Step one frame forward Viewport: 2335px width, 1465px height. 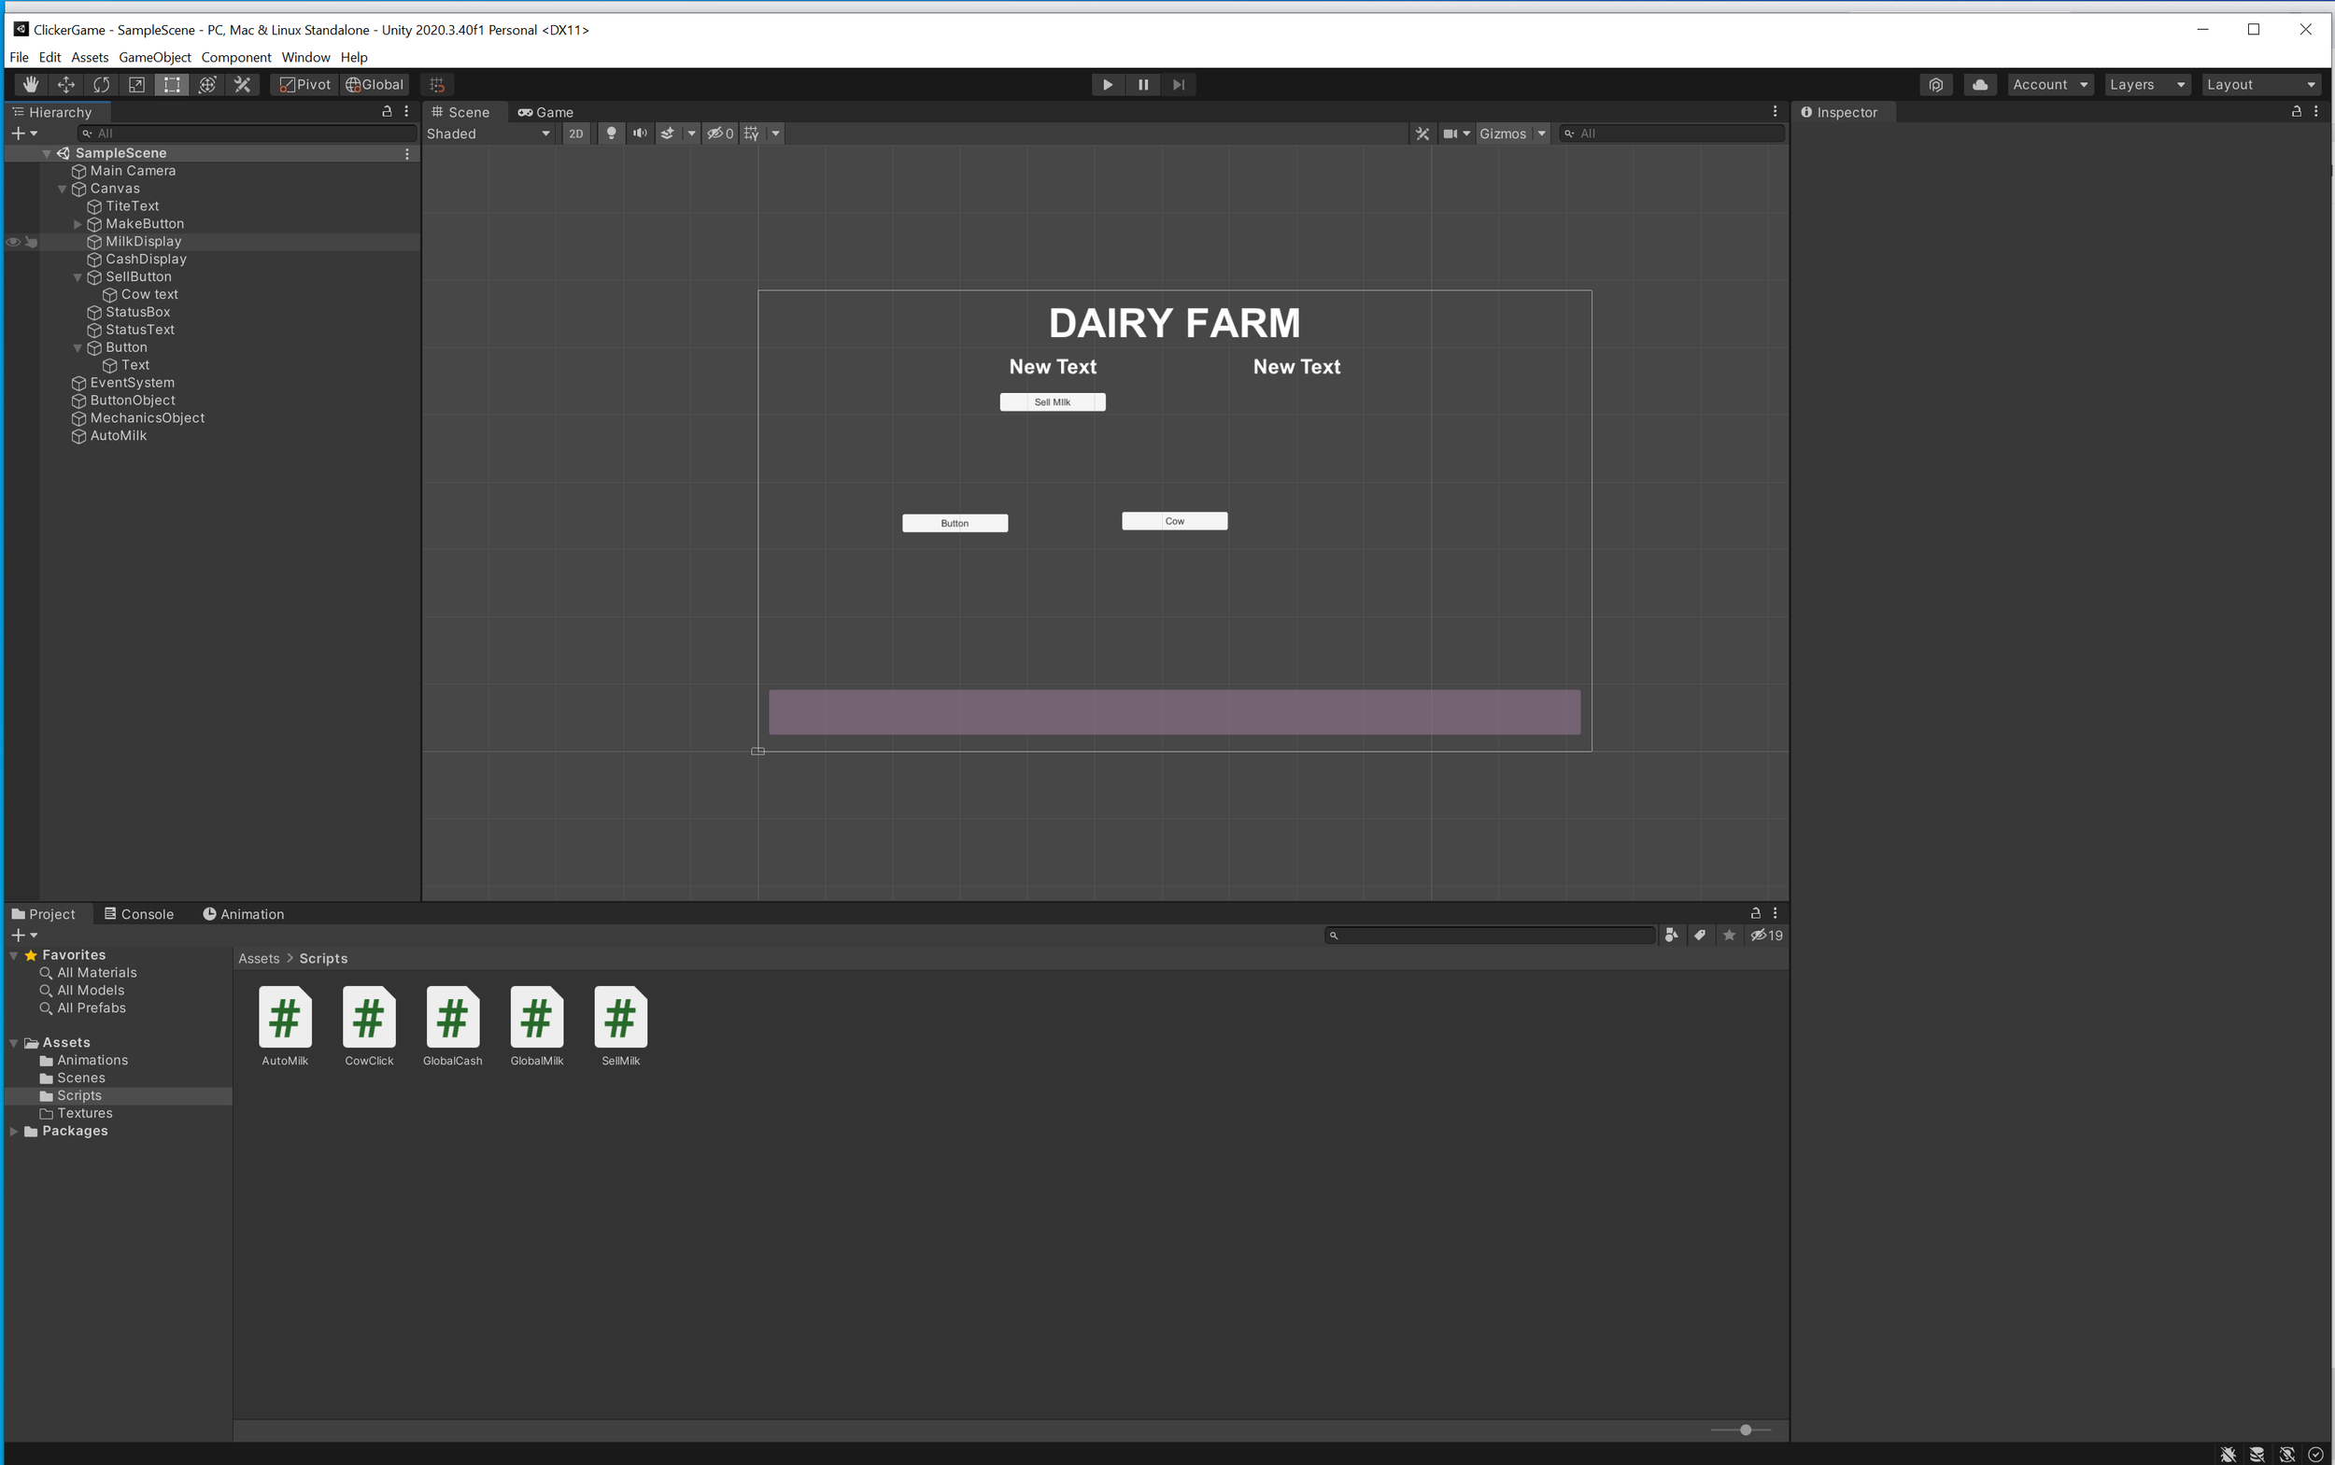1179,84
